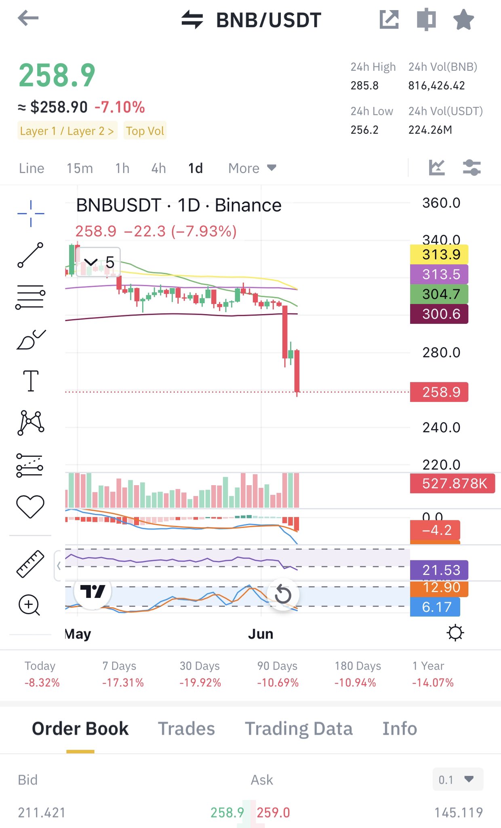Tap the blue 6.17 value label

pos(435,607)
